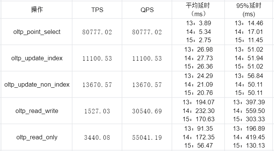274x151 pixels.
Task: Select TPS value 80777.02
Action: [97, 32]
